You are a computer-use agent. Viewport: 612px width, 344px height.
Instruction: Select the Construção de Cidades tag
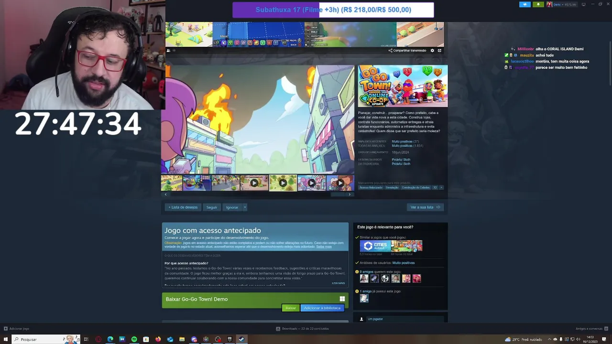click(x=415, y=187)
